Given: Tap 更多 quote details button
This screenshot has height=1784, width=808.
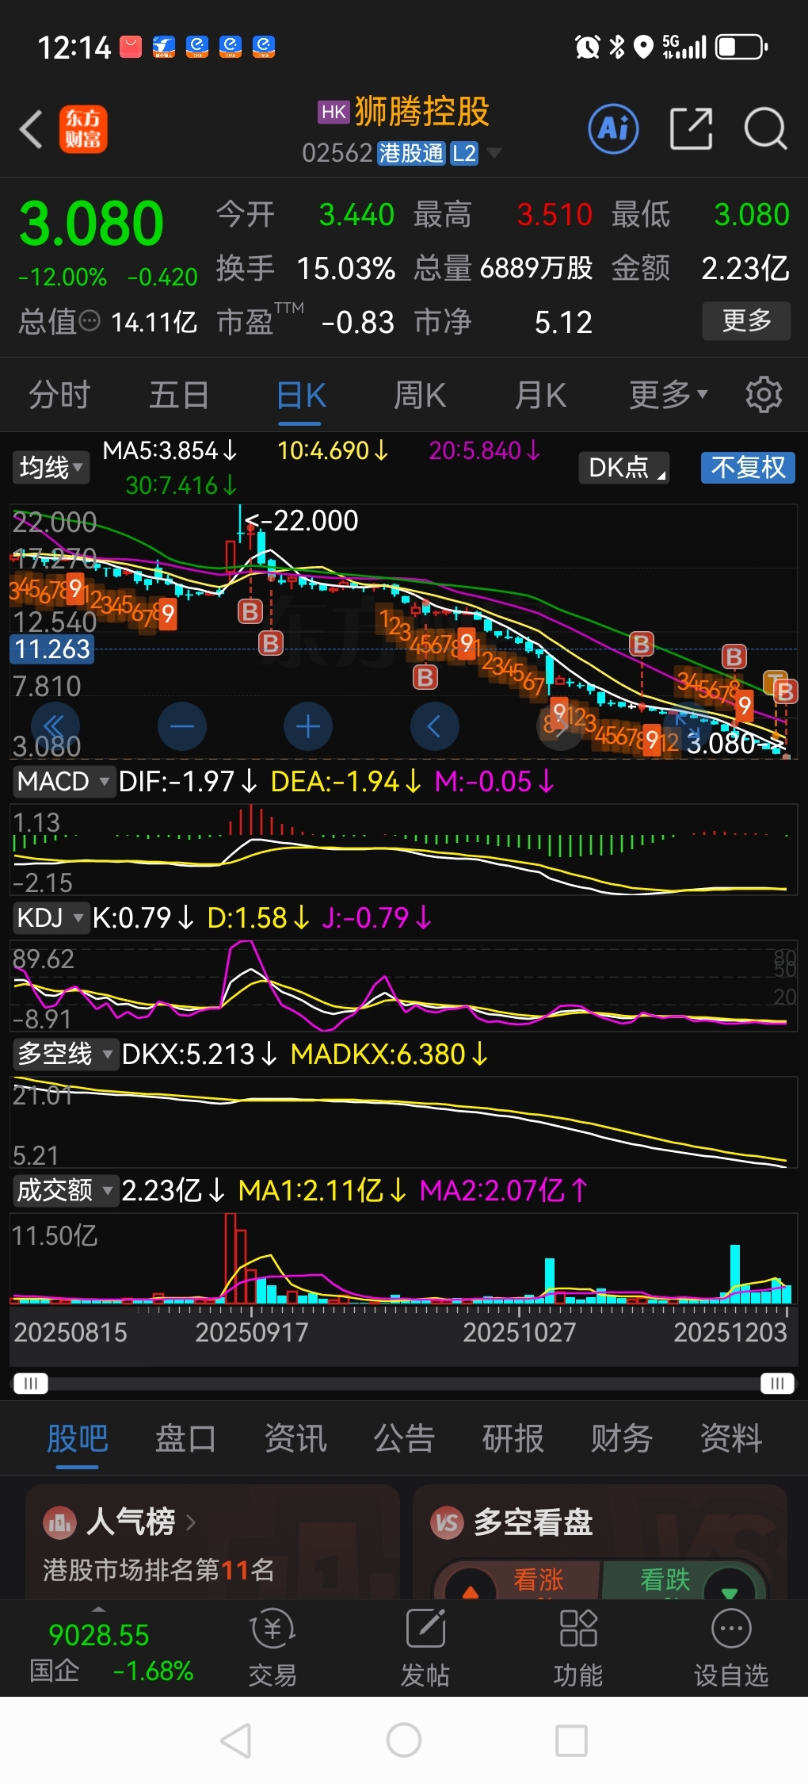Looking at the screenshot, I should 746,320.
